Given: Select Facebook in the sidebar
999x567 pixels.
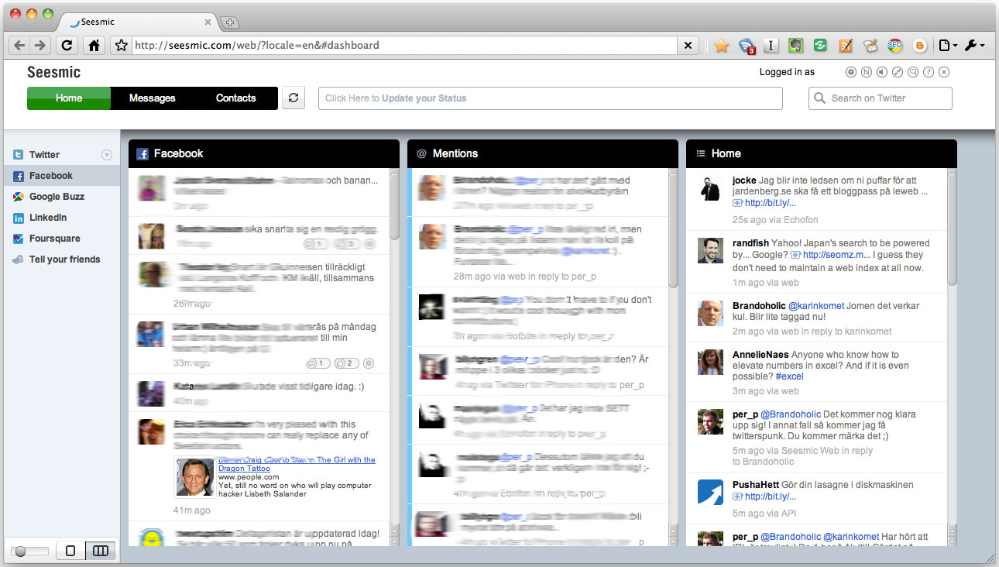Looking at the screenshot, I should point(62,176).
